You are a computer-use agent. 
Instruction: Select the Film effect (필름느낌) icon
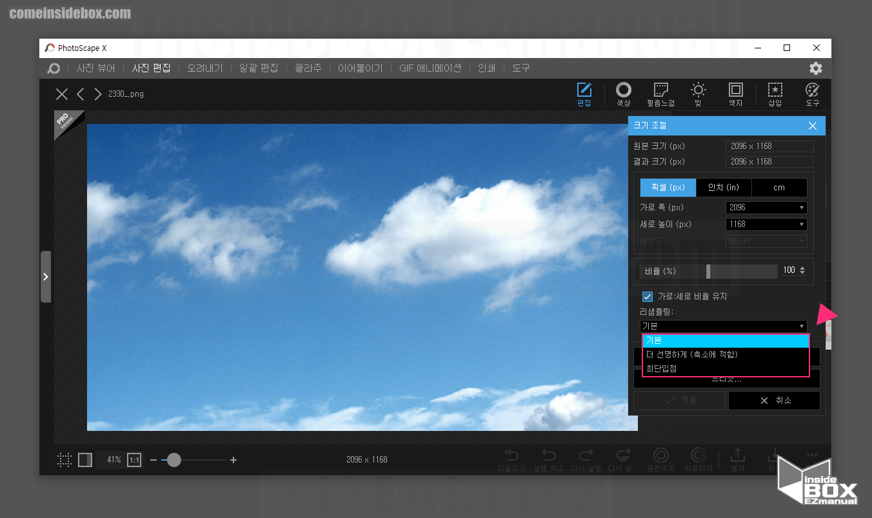pos(660,94)
